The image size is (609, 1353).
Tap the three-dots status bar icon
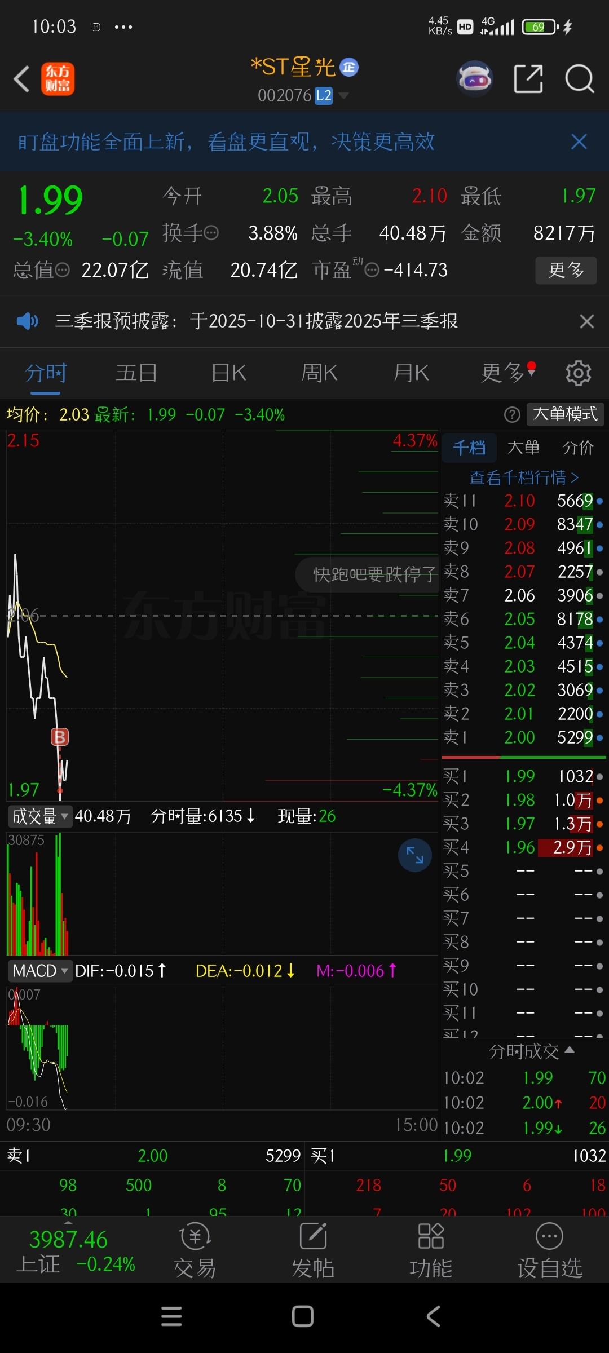coord(123,26)
